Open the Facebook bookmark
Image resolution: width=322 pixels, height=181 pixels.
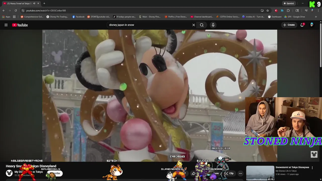[78, 17]
